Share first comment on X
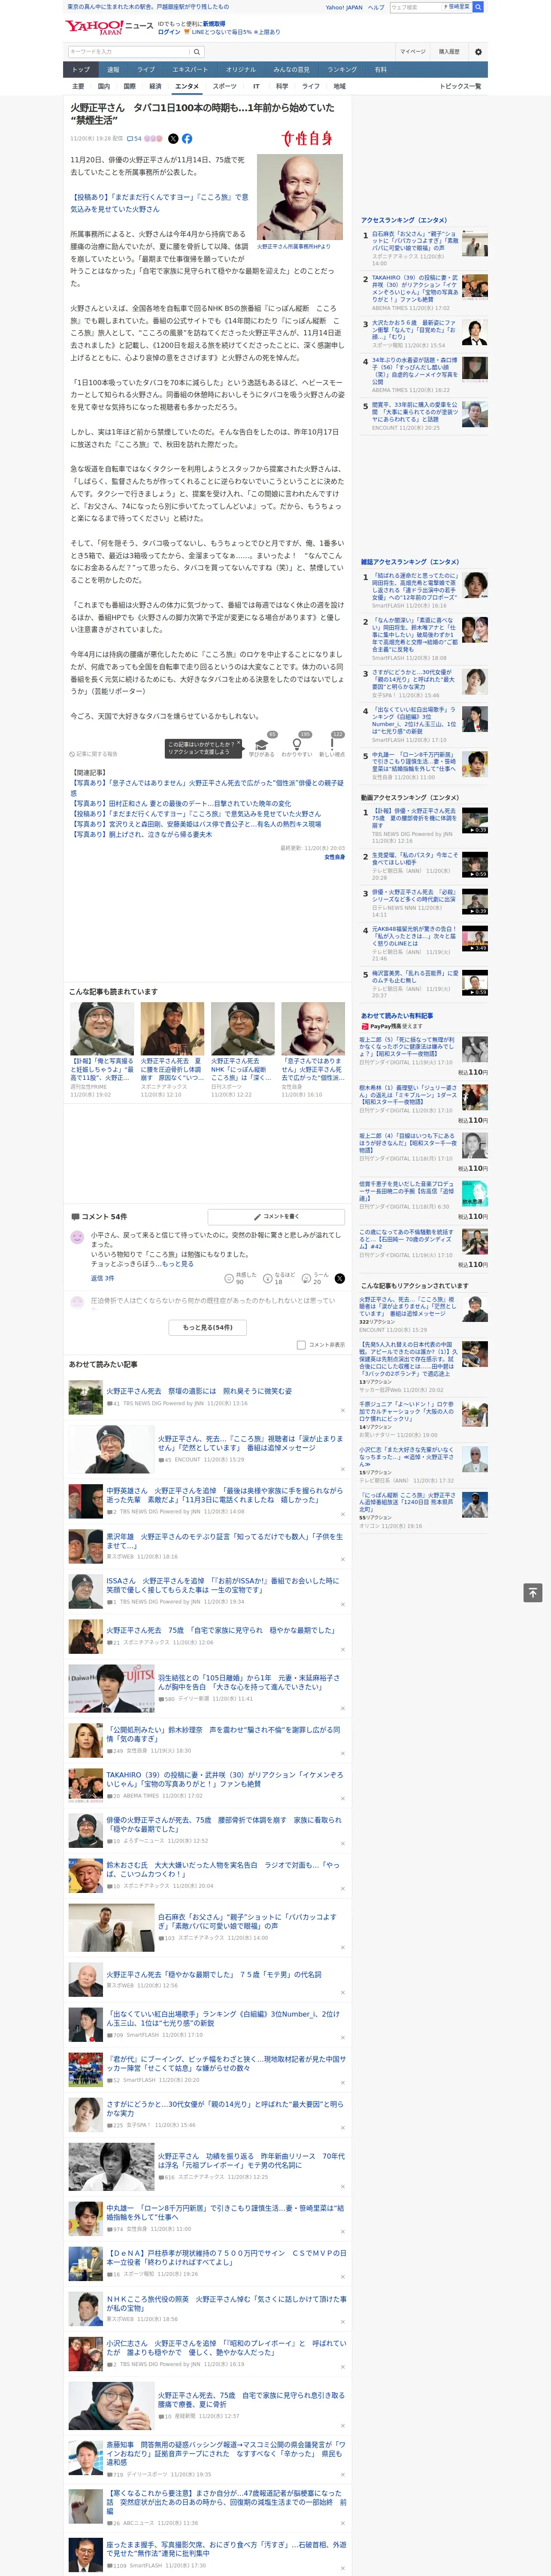This screenshot has width=551, height=2576. [339, 1279]
